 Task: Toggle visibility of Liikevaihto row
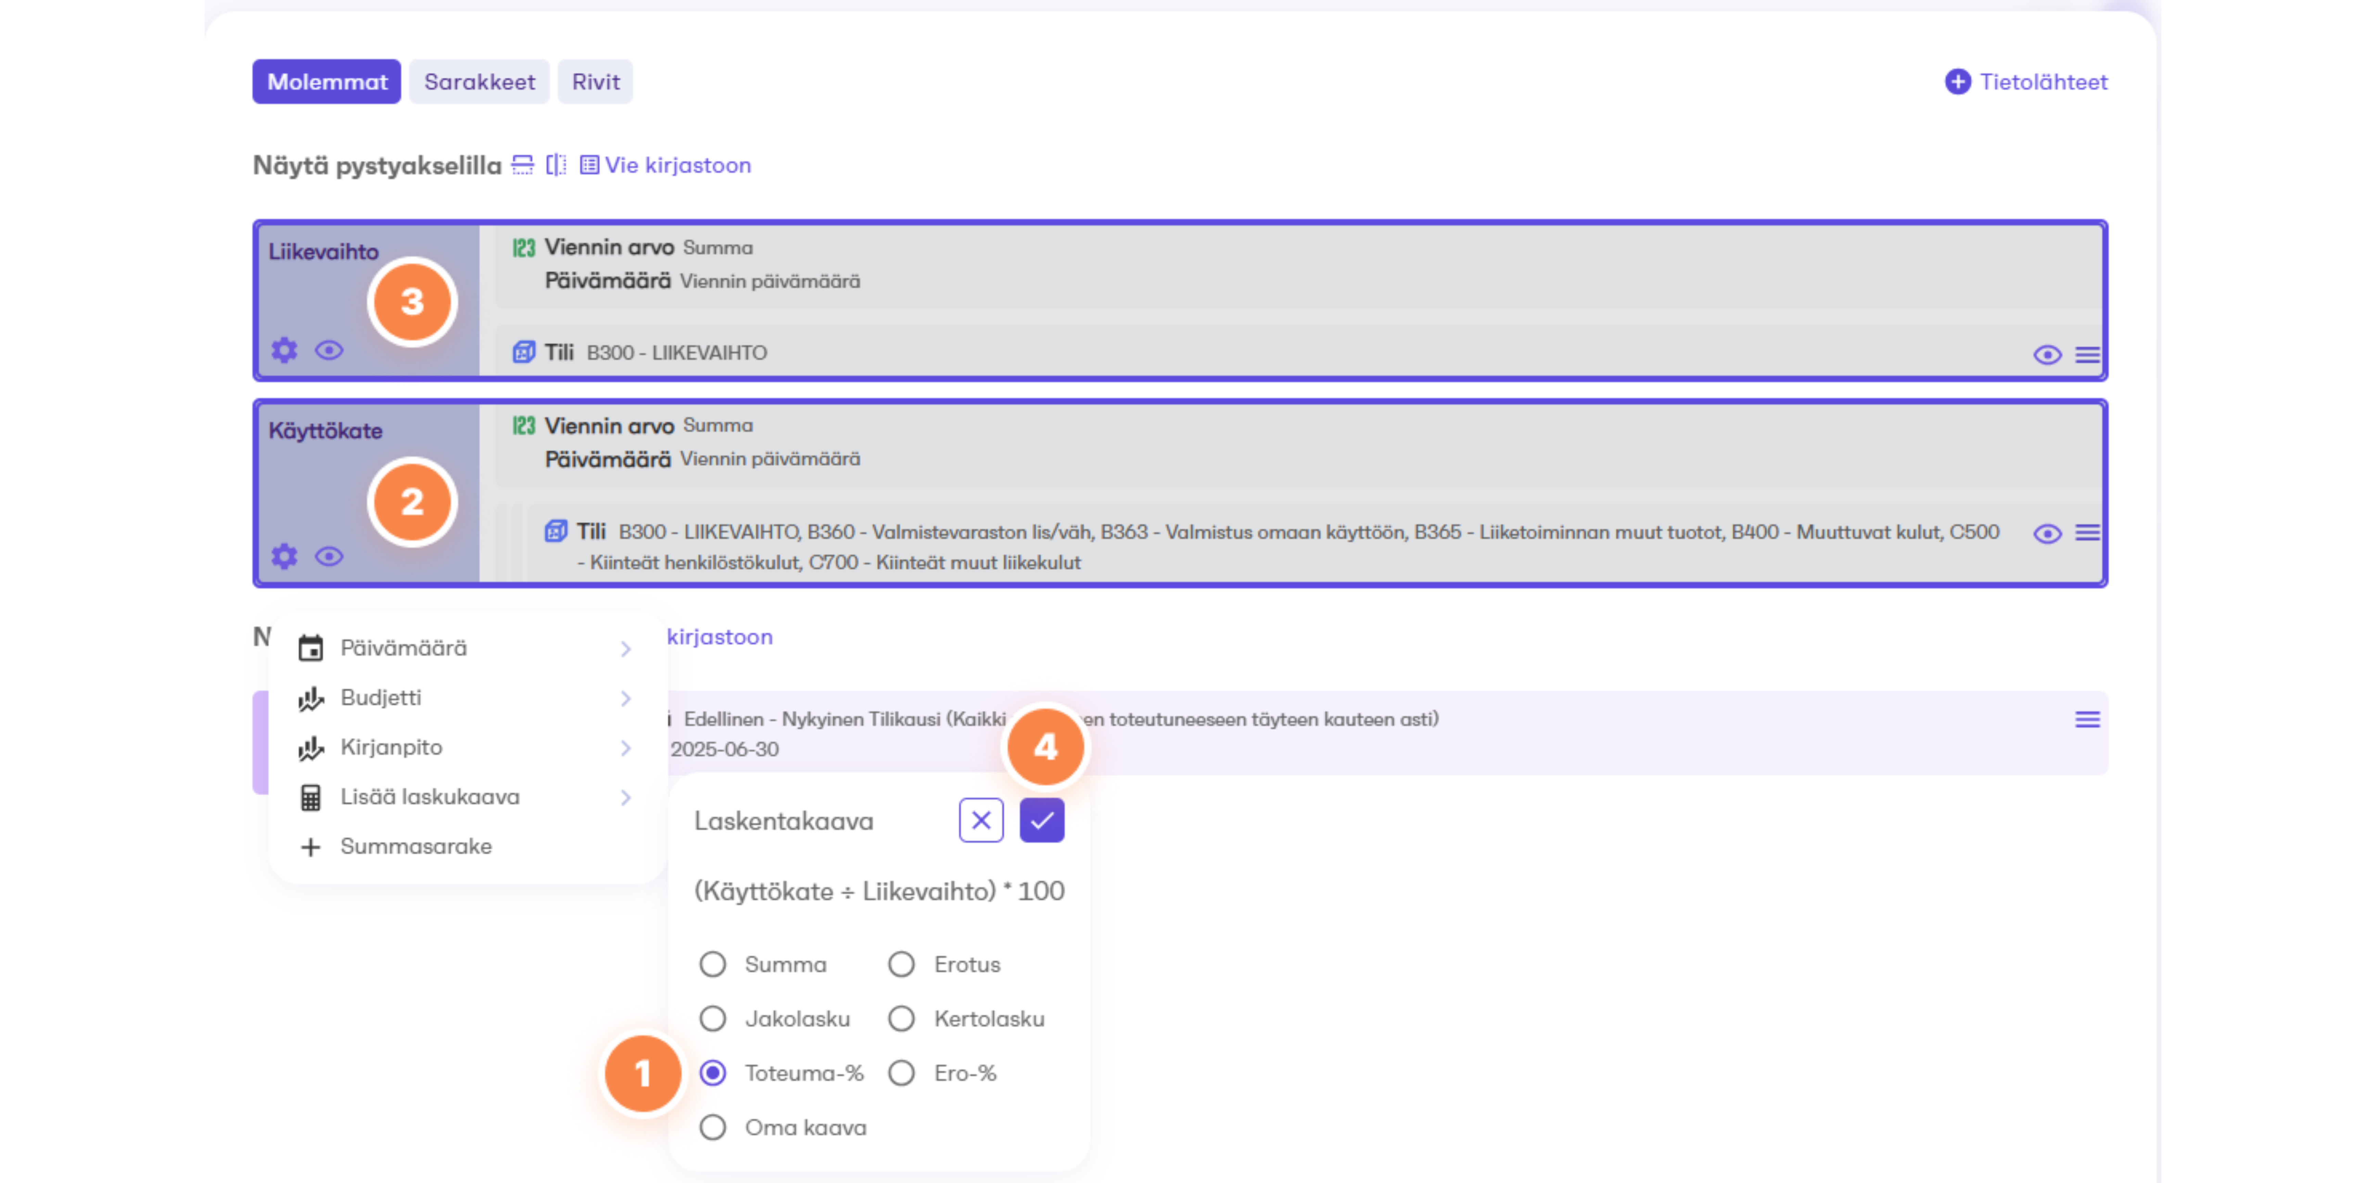click(329, 350)
